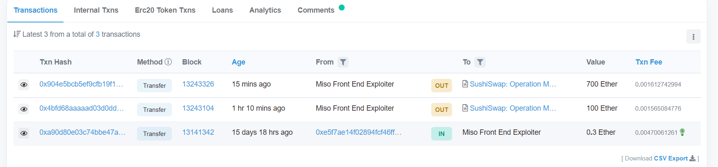Open block 13243326 link
The height and width of the screenshot is (167, 718).
(x=198, y=84)
